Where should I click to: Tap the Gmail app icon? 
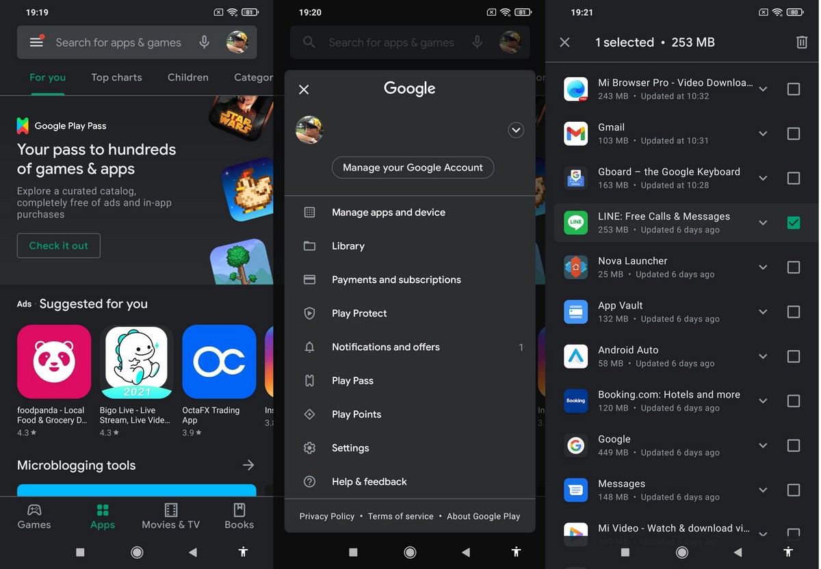(575, 133)
